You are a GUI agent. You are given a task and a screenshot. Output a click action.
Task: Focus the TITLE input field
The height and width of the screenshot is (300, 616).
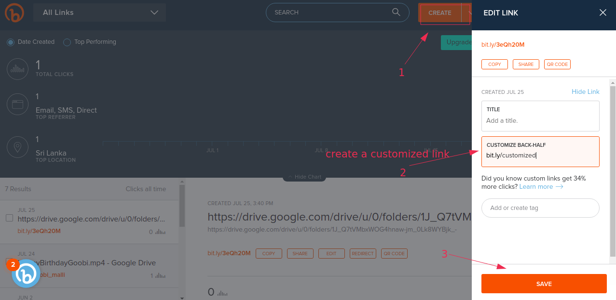click(540, 116)
